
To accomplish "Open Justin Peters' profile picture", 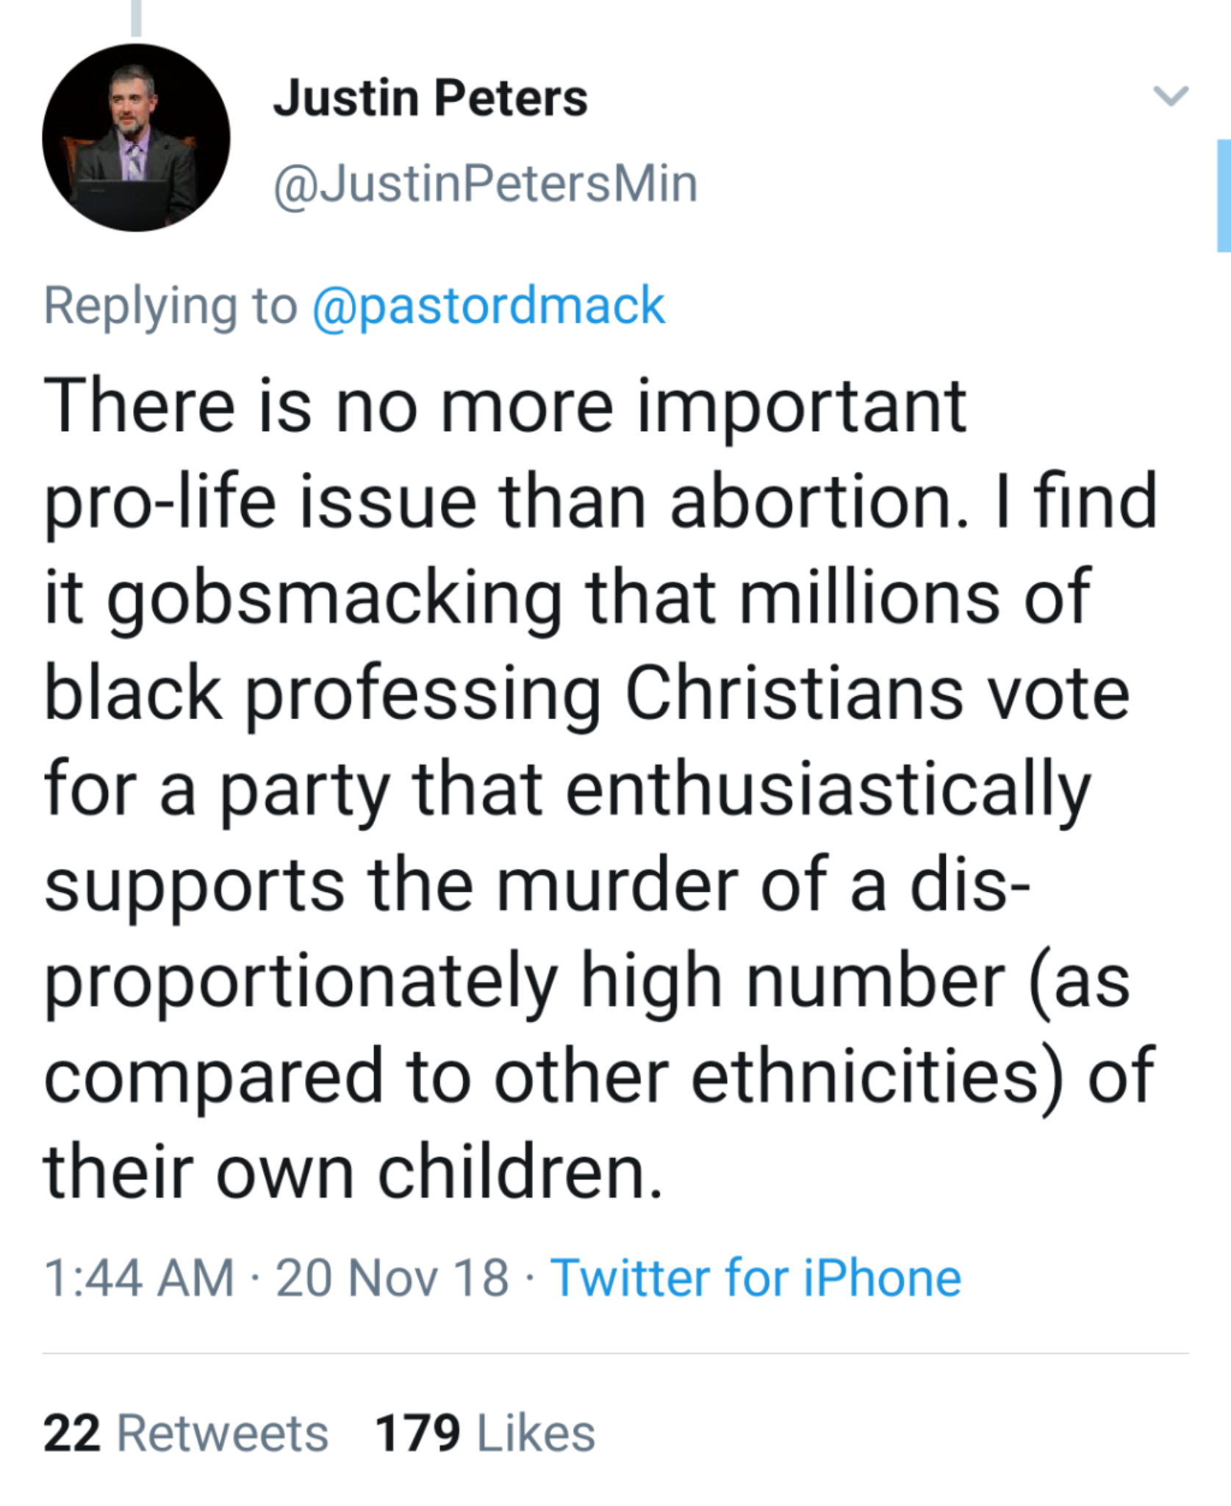I will [x=136, y=138].
